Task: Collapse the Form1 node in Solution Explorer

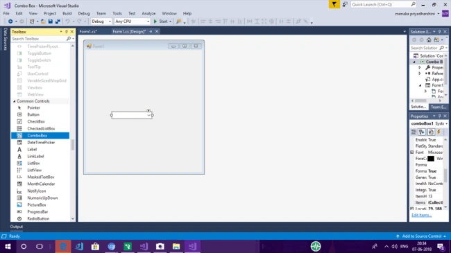Action: (420, 85)
